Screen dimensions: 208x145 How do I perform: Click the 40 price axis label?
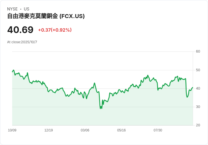(x=198, y=88)
